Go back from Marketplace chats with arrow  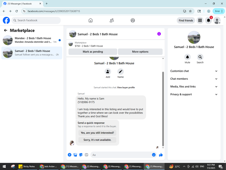point(5,30)
